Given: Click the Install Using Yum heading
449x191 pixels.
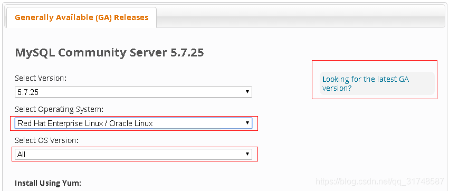Looking at the screenshot, I should coord(48,183).
